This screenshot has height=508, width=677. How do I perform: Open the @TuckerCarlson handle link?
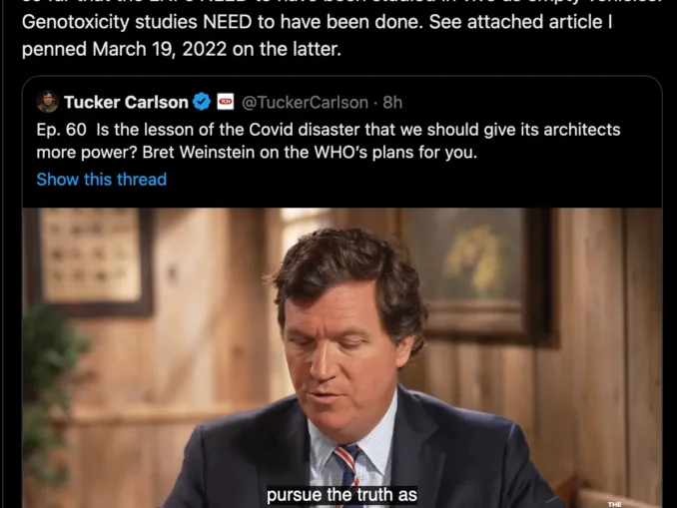pos(305,102)
